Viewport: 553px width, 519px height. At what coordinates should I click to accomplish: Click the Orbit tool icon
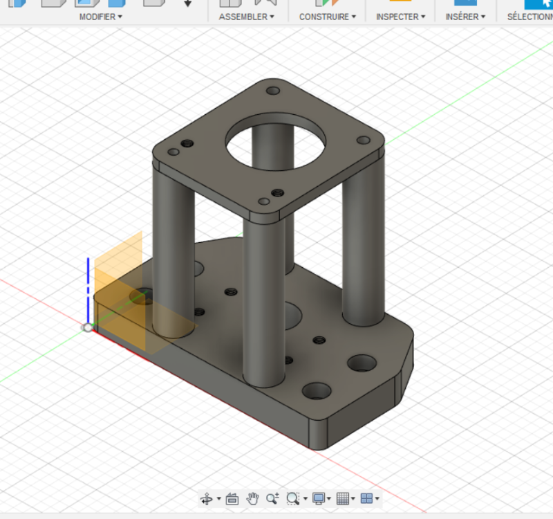[206, 499]
